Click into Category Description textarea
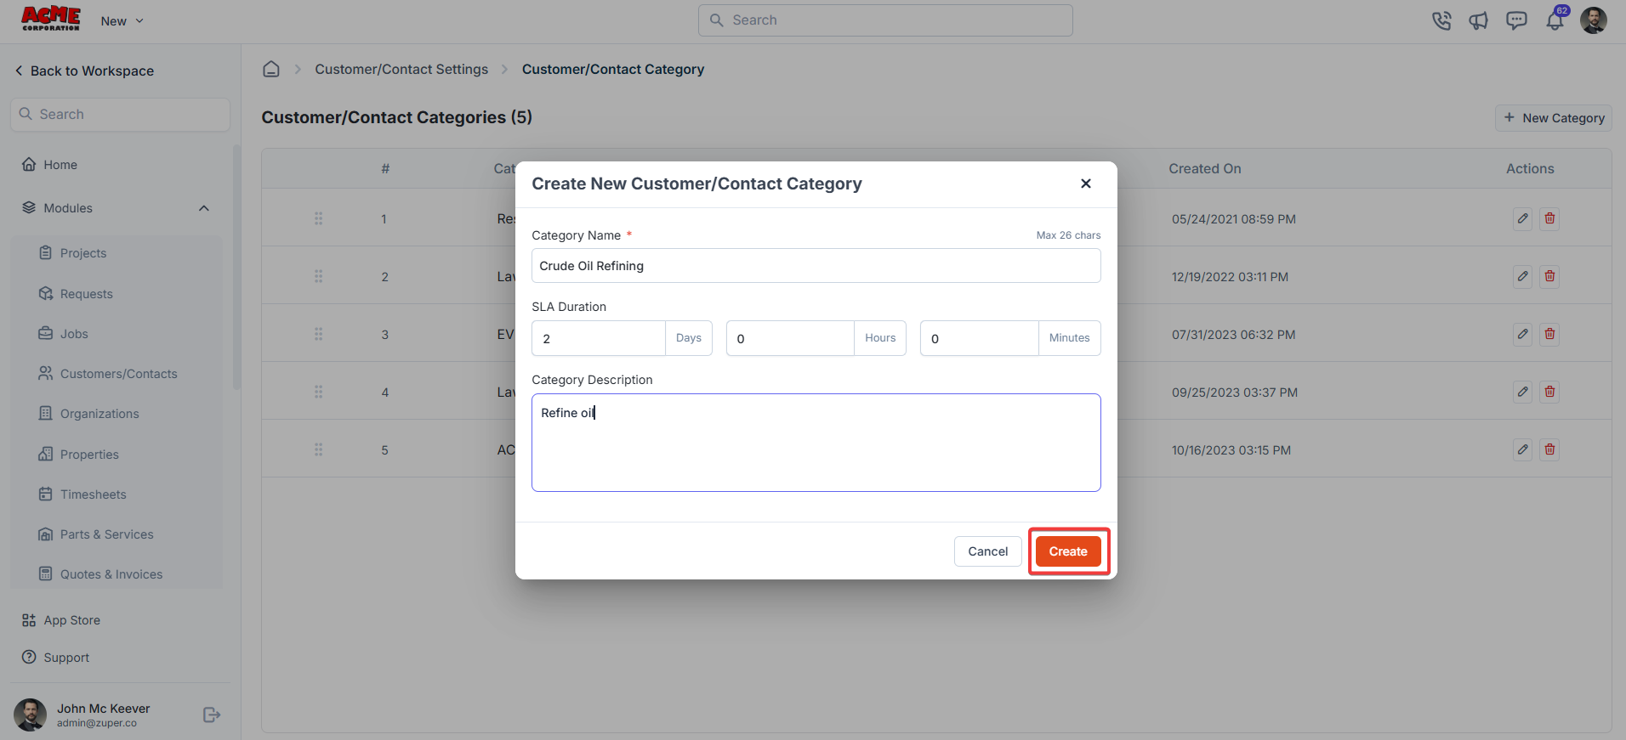 [x=816, y=443]
